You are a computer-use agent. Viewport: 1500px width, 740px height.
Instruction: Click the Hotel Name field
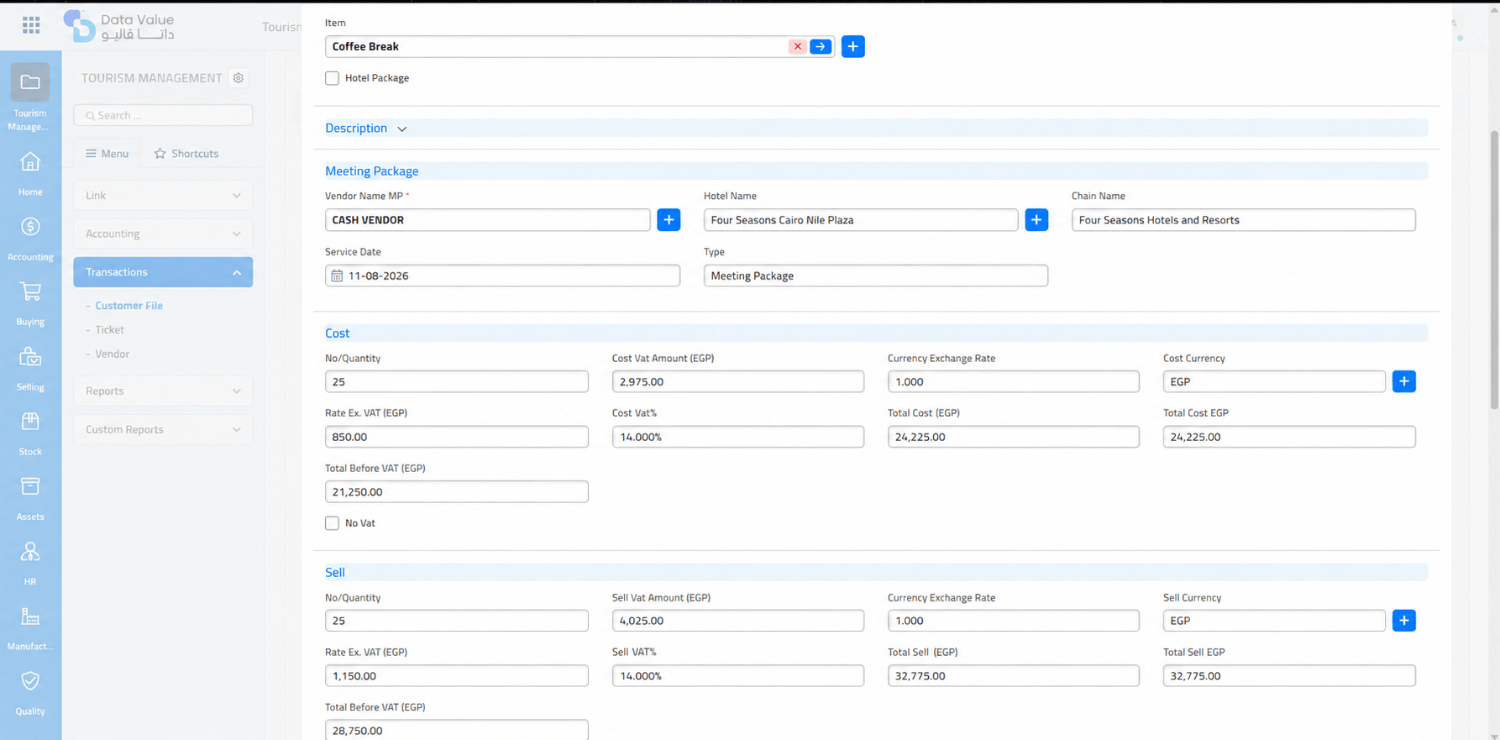coord(861,220)
